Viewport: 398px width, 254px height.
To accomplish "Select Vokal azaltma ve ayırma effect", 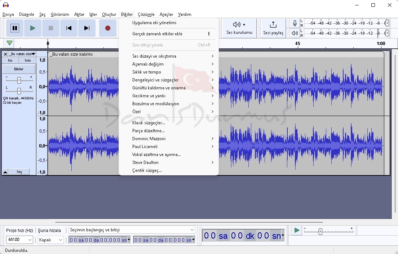I will (x=156, y=155).
